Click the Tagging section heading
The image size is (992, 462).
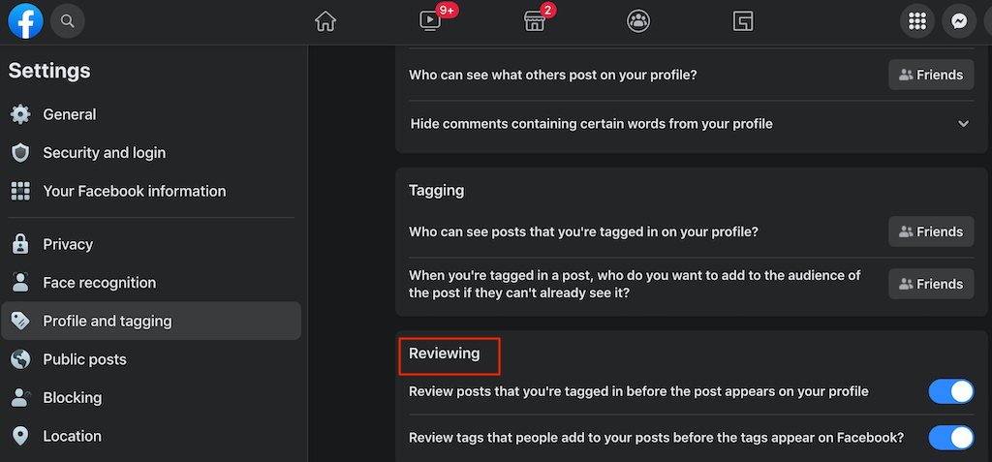(437, 191)
